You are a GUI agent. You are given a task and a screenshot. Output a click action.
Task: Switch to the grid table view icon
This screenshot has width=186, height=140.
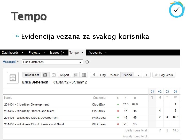pyautogui.click(x=84, y=75)
